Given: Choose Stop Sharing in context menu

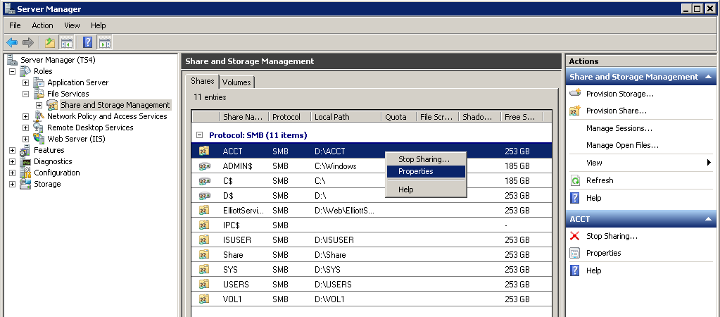Looking at the screenshot, I should 426,159.
